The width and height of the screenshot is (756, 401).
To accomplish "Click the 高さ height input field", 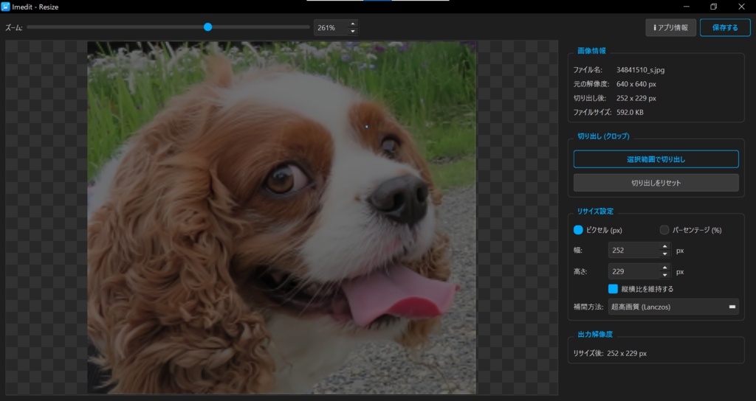I will pos(633,271).
